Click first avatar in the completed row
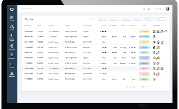 (x=154, y=63)
